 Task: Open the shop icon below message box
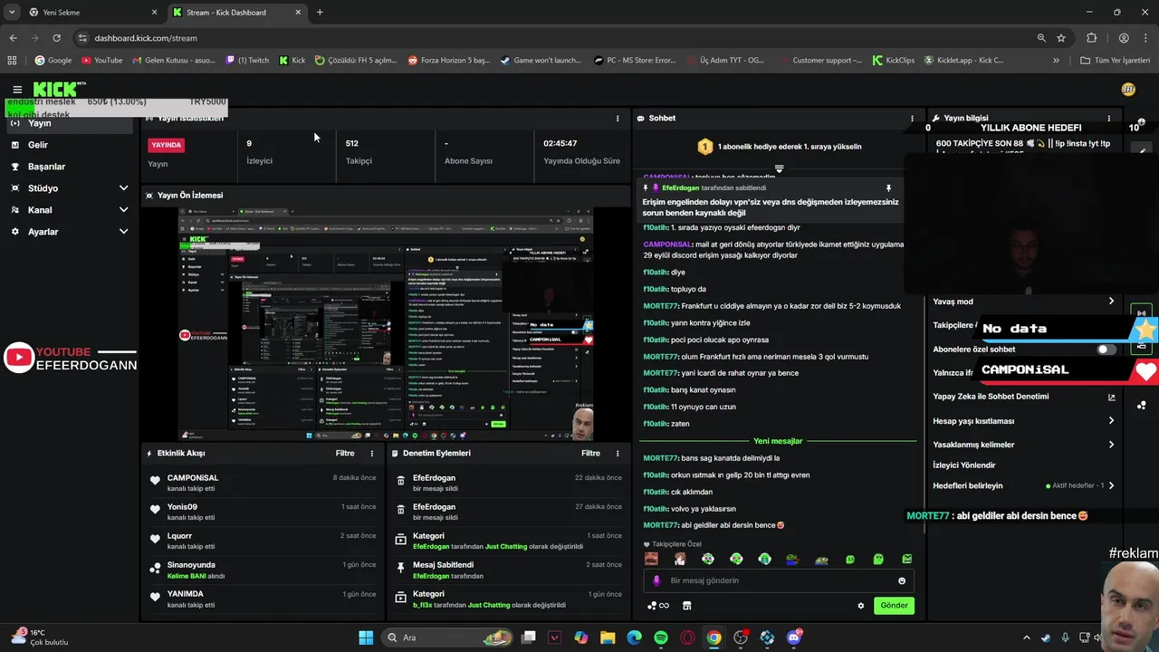click(686, 605)
